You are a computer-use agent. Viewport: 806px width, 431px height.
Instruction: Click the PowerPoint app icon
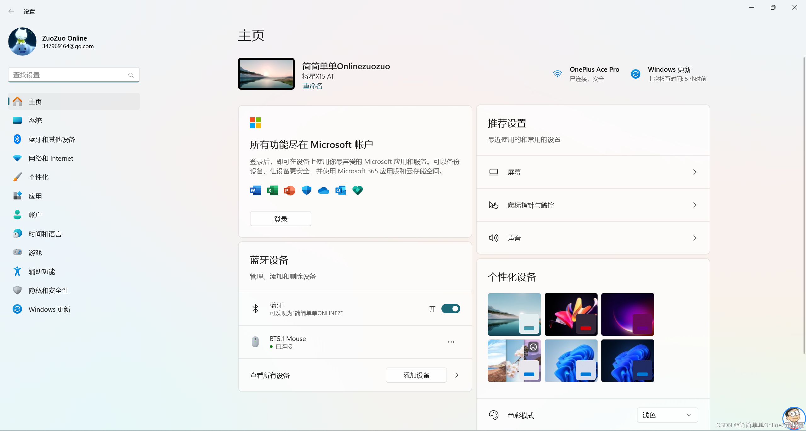coord(289,190)
